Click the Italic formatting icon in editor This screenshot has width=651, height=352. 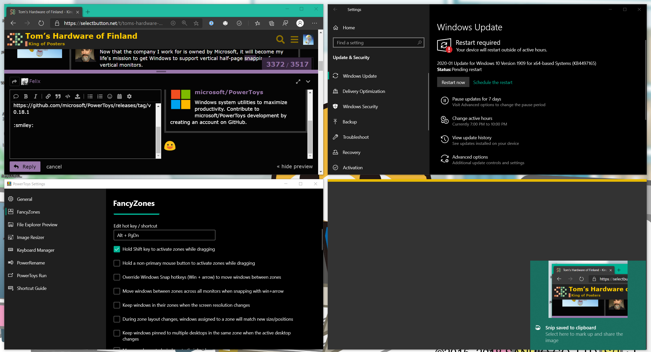coord(36,96)
